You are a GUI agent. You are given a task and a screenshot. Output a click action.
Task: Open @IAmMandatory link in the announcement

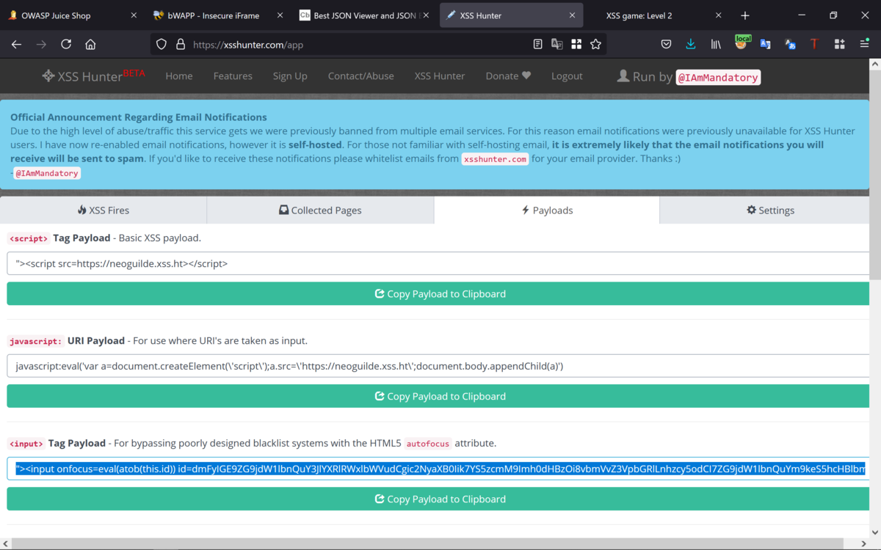(x=48, y=173)
